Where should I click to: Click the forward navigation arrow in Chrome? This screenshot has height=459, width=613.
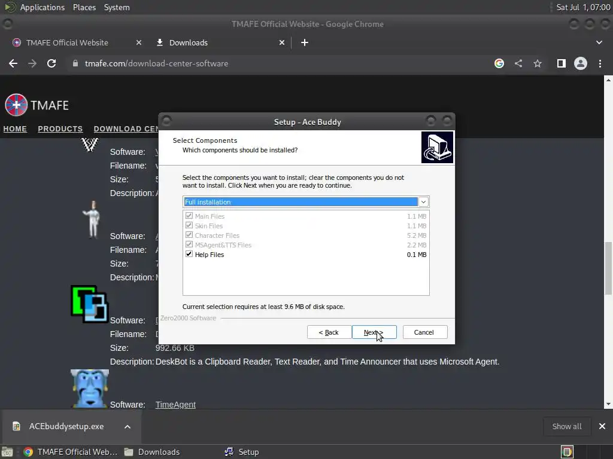pos(32,63)
